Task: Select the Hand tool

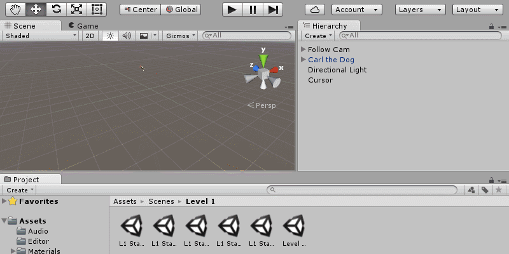Action: click(15, 10)
